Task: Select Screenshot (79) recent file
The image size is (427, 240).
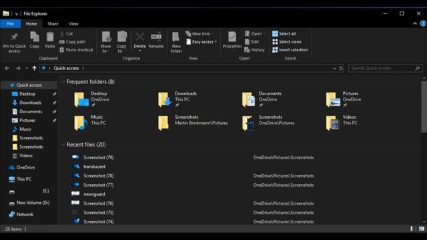Action: (x=99, y=157)
